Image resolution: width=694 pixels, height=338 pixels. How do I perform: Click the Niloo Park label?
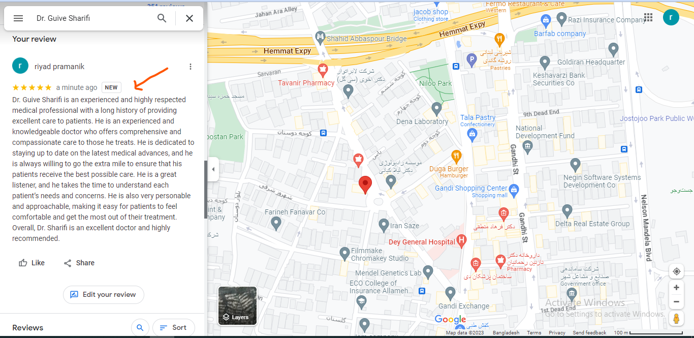[x=435, y=83]
